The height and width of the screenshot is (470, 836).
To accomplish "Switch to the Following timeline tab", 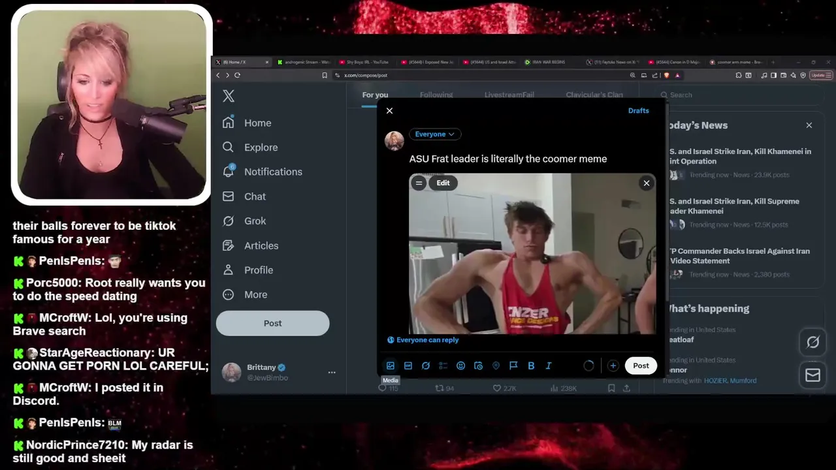I will coord(436,95).
